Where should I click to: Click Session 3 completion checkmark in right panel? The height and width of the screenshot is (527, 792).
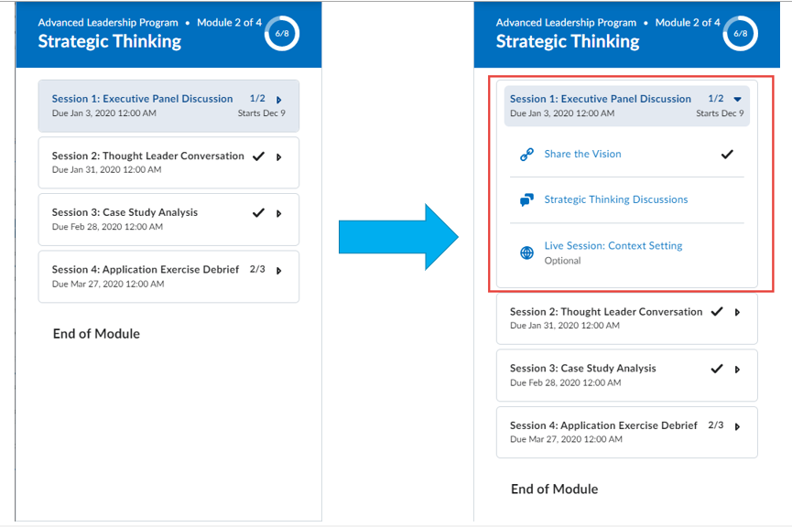pos(716,369)
